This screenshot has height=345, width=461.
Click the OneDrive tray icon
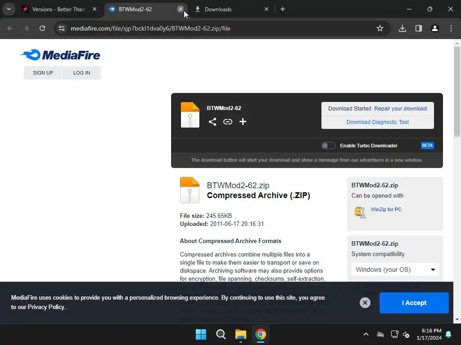(x=380, y=334)
